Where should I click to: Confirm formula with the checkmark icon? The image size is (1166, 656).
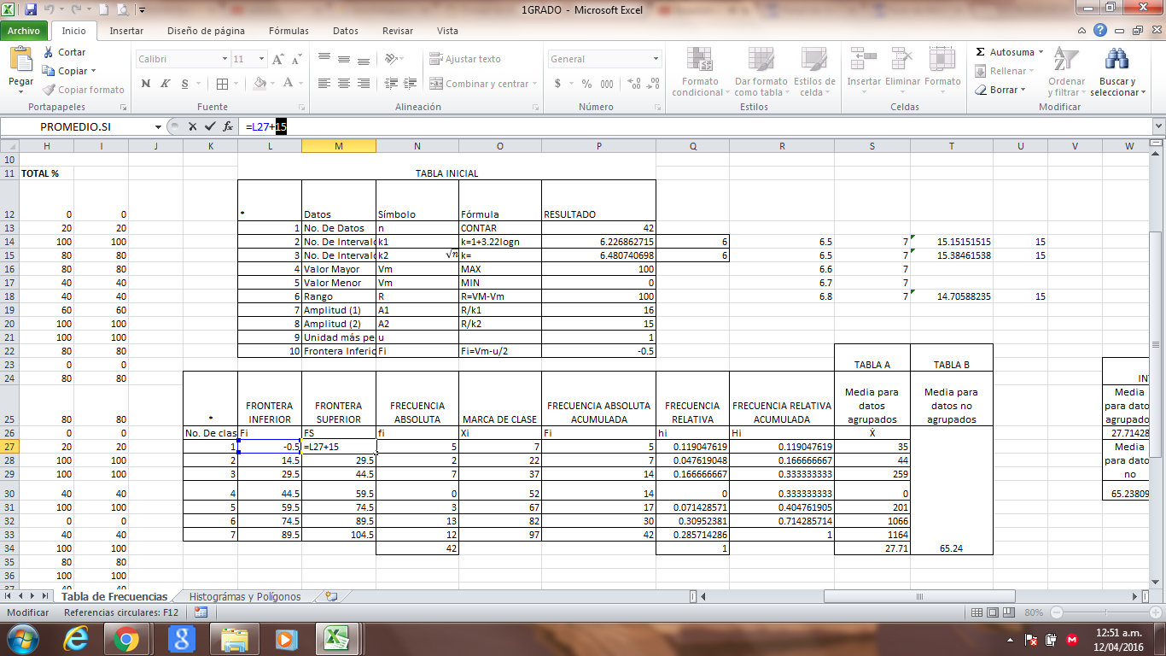pos(210,126)
